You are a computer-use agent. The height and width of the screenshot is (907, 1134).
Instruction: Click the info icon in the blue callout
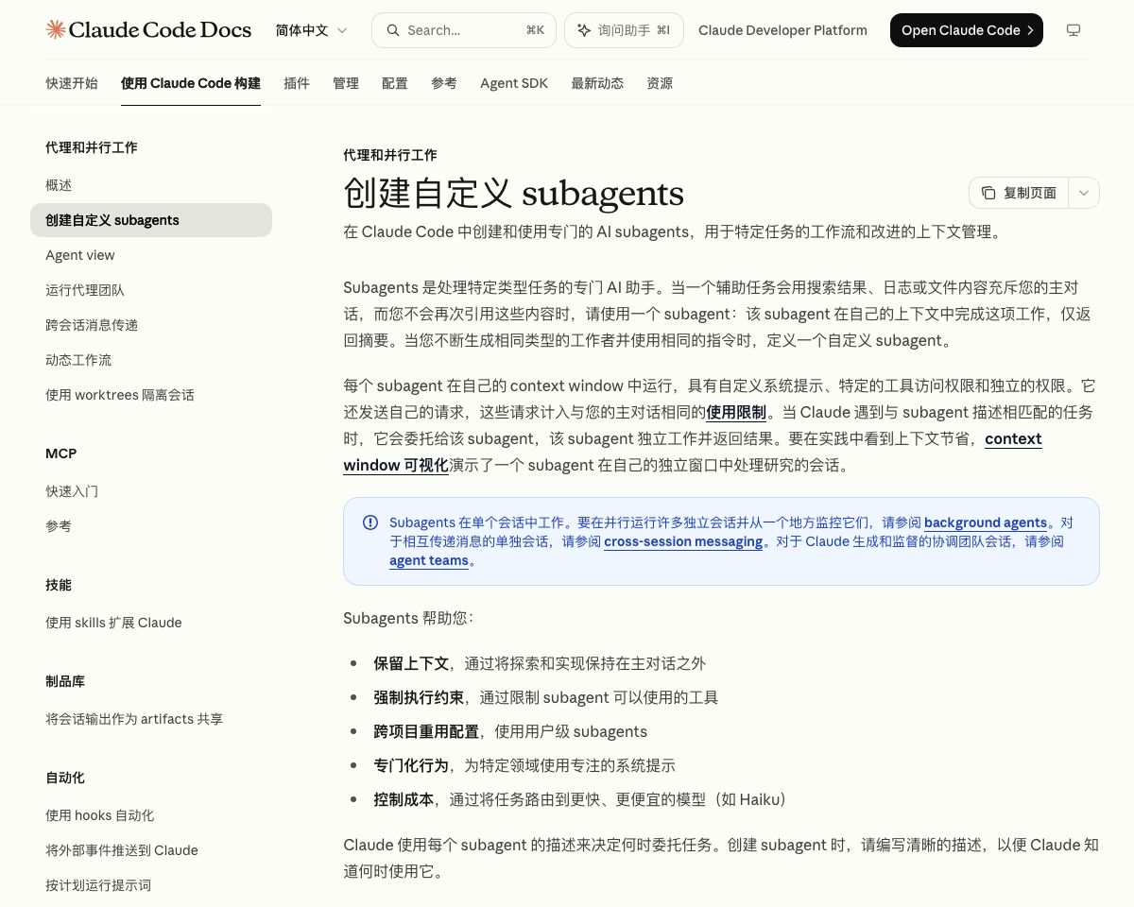click(370, 522)
